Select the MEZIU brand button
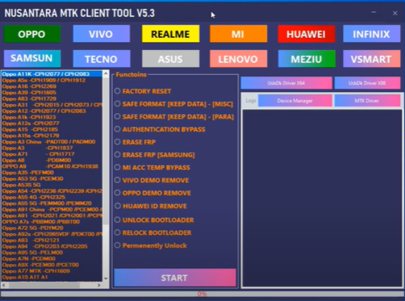 (307, 59)
